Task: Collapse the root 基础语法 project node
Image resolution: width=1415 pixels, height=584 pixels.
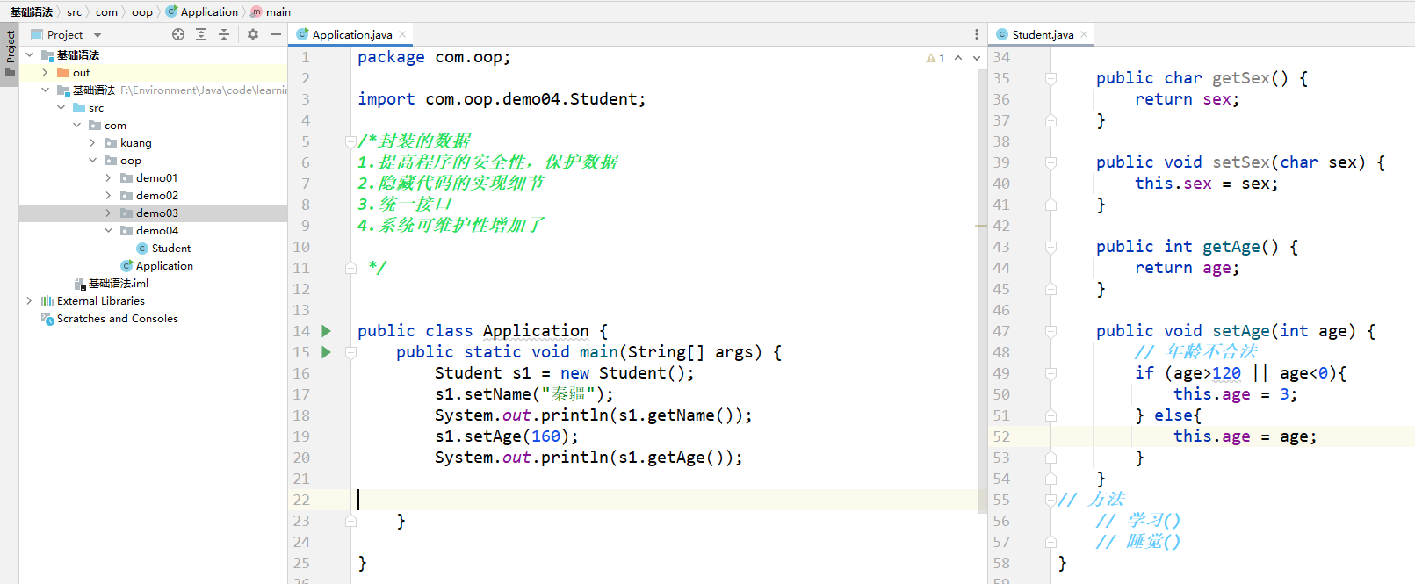Action: click(29, 54)
